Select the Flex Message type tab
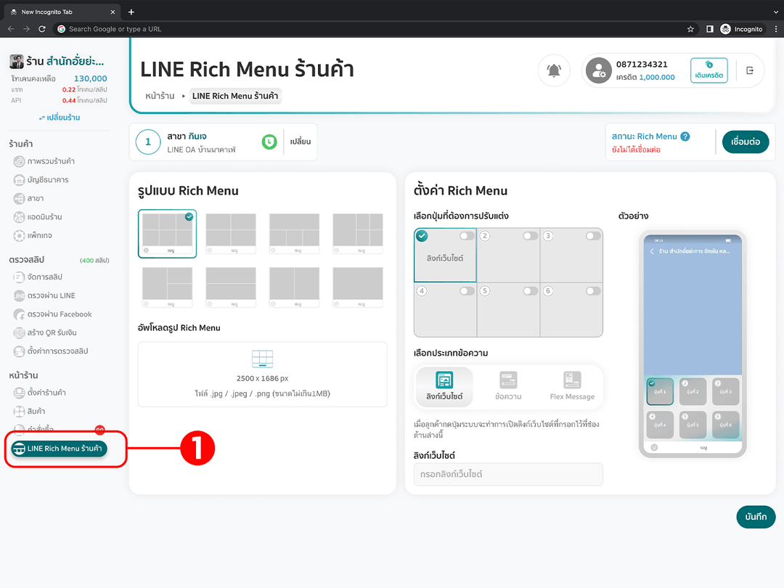The width and height of the screenshot is (784, 588). tap(572, 386)
